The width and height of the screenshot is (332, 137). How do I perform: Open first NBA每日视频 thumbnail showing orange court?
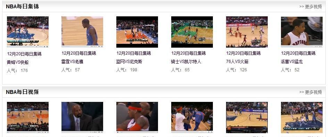click(x=28, y=118)
